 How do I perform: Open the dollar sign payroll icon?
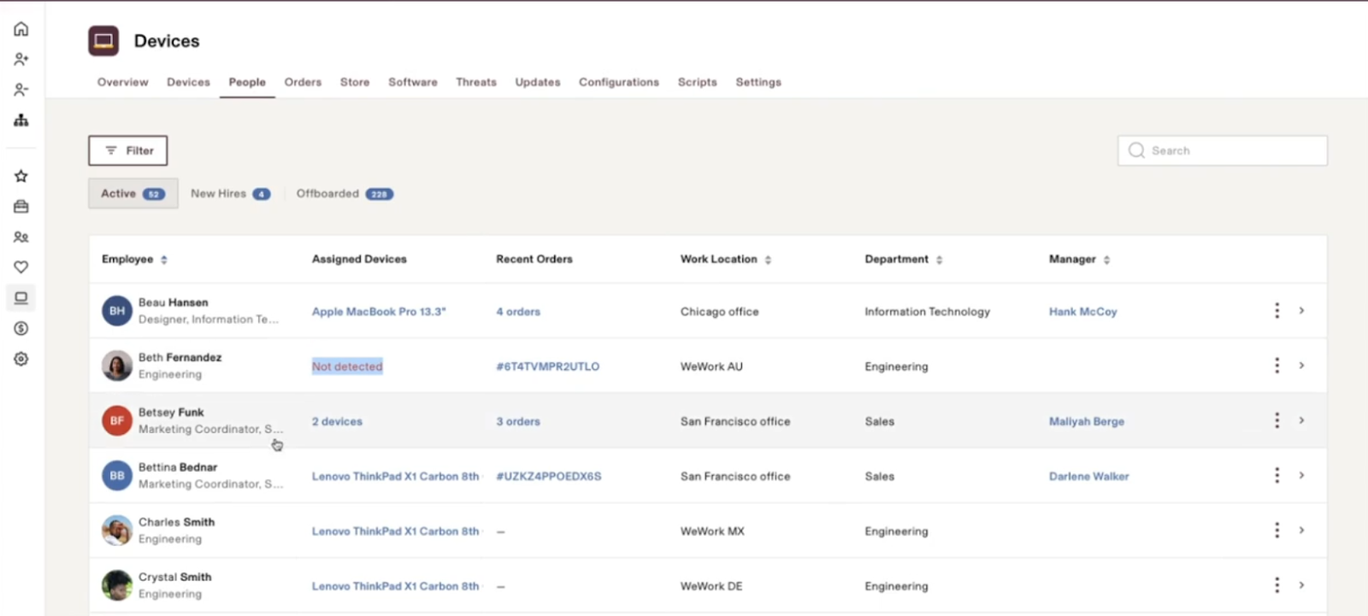pyautogui.click(x=21, y=329)
